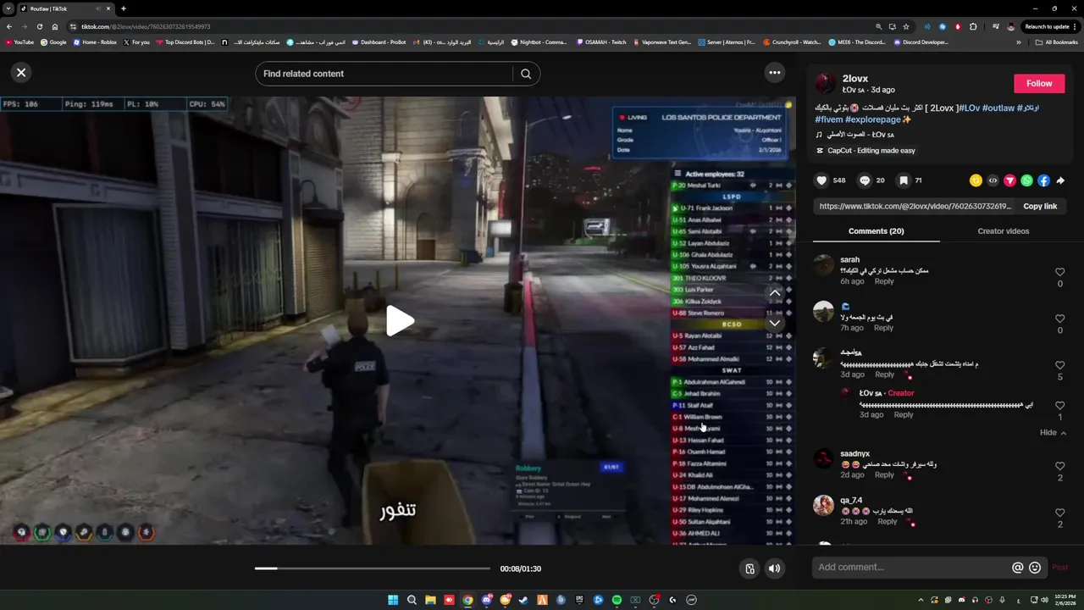Reply to sarah's comment
The height and width of the screenshot is (610, 1084).
coord(883,281)
